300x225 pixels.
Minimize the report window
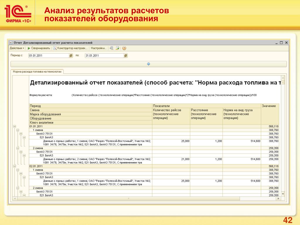(x=277, y=43)
